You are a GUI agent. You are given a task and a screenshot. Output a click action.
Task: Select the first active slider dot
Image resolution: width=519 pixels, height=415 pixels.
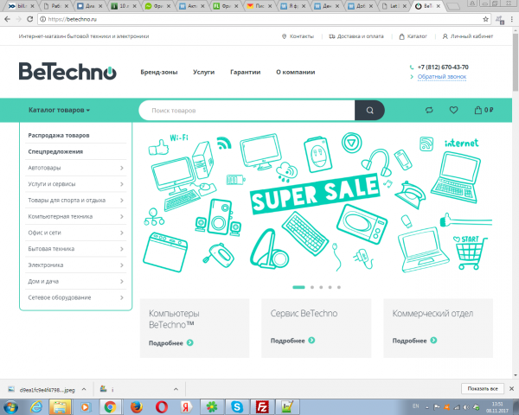[298, 287]
